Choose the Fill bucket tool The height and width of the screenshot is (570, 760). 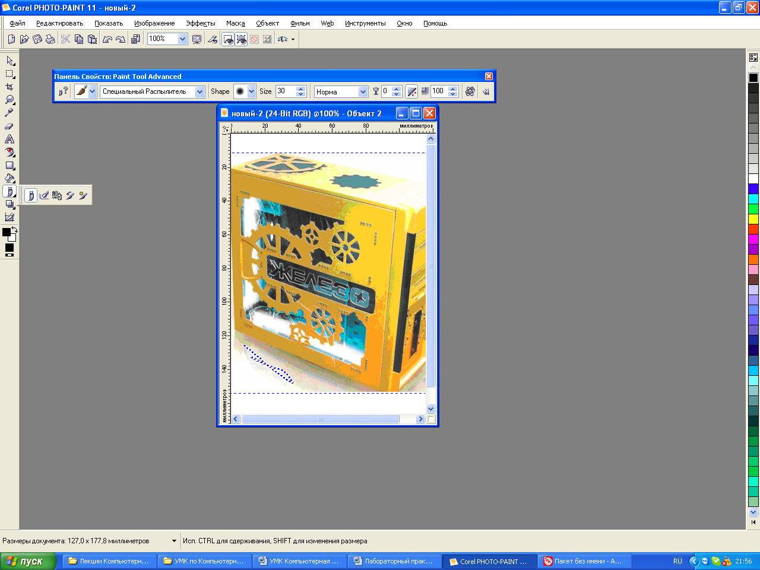(10, 178)
